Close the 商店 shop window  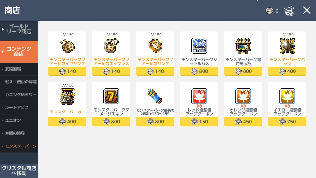click(307, 11)
